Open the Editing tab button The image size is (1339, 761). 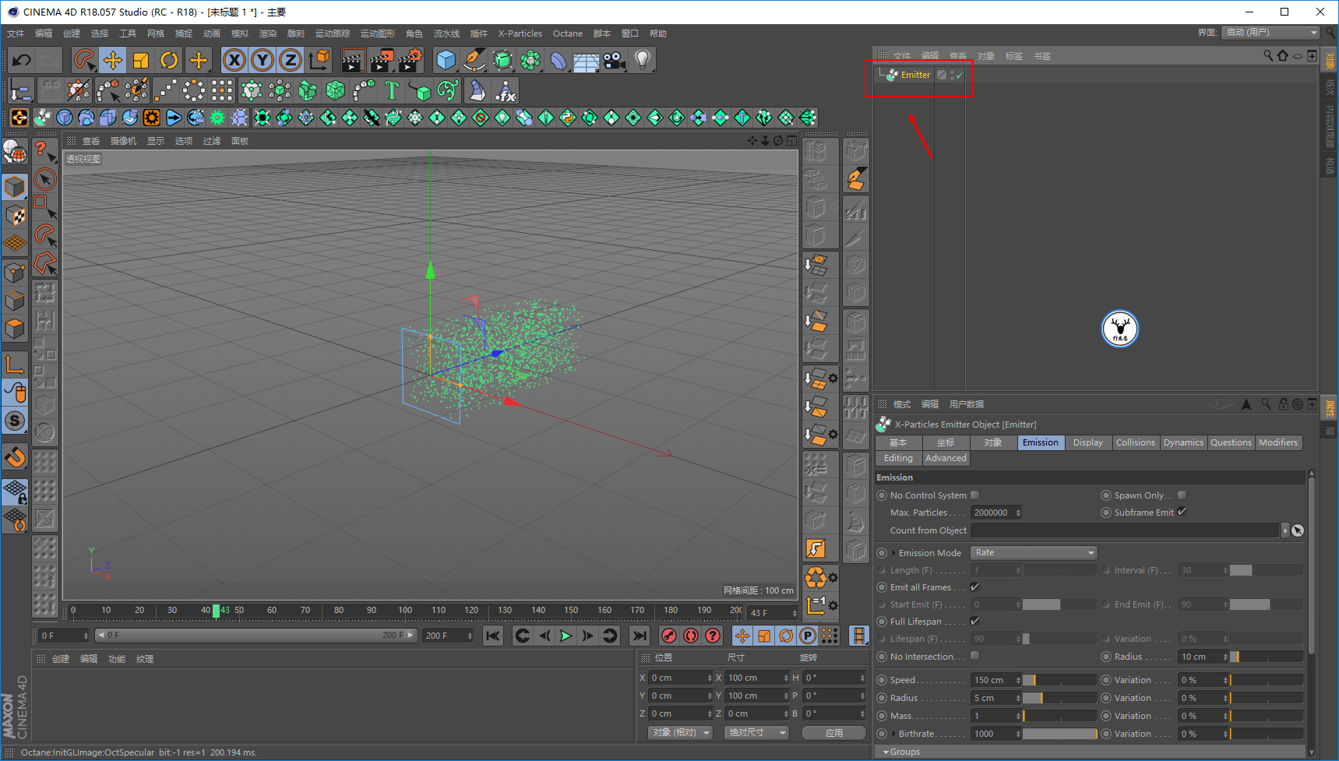(x=898, y=458)
